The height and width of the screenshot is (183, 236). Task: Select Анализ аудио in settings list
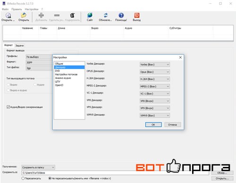tap(69, 78)
